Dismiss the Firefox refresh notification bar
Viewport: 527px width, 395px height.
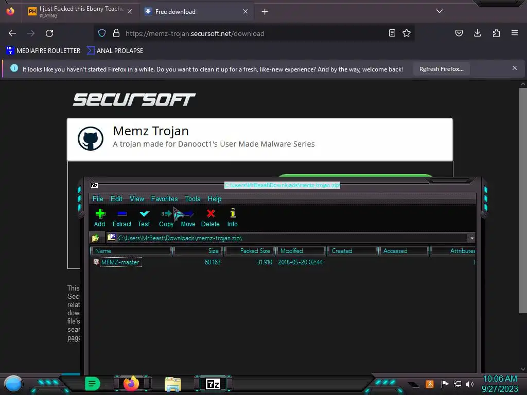[515, 68]
